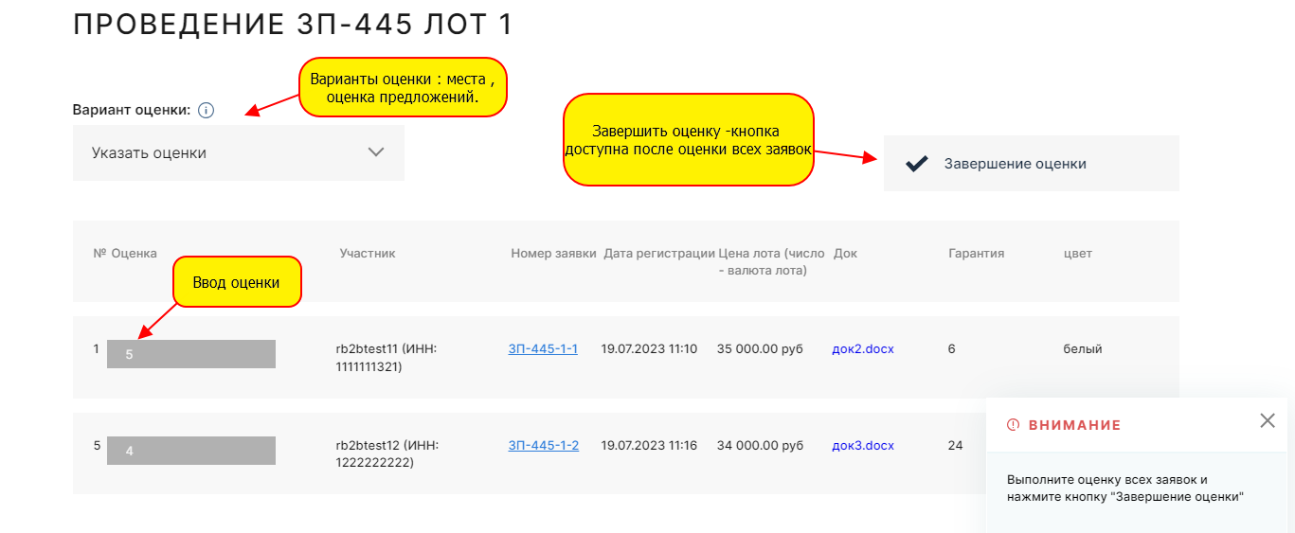
Task: Download the док2.docx document
Action: [862, 349]
